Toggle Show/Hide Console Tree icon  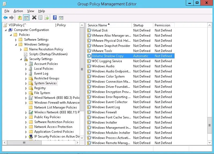(x=26, y=18)
